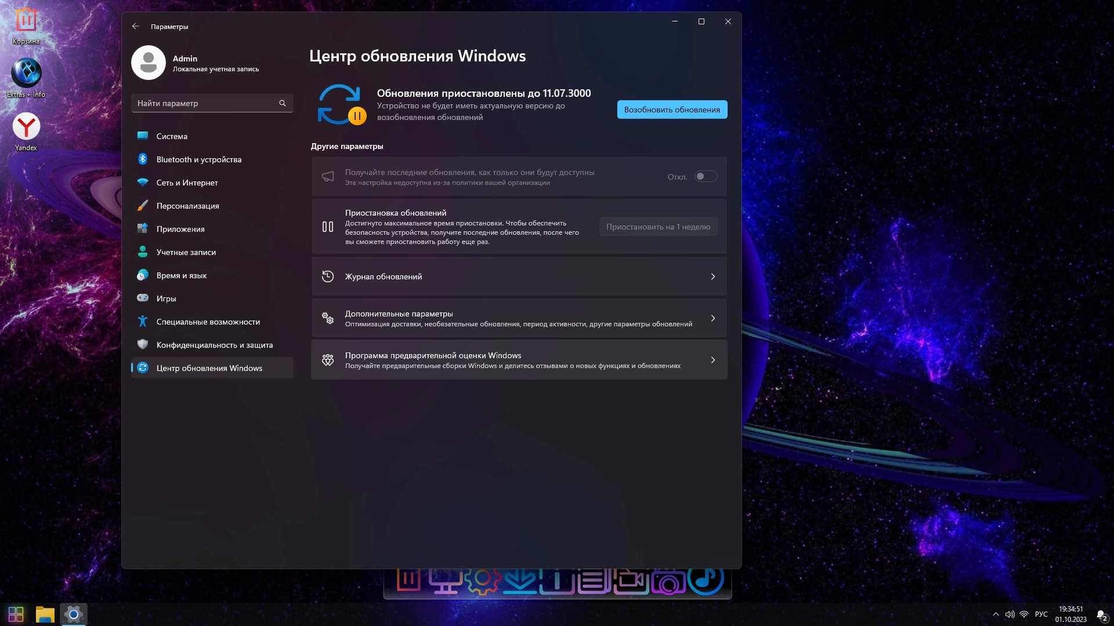Screen dimensions: 1114x626
Task: Toggle get latest updates switch
Action: point(706,176)
